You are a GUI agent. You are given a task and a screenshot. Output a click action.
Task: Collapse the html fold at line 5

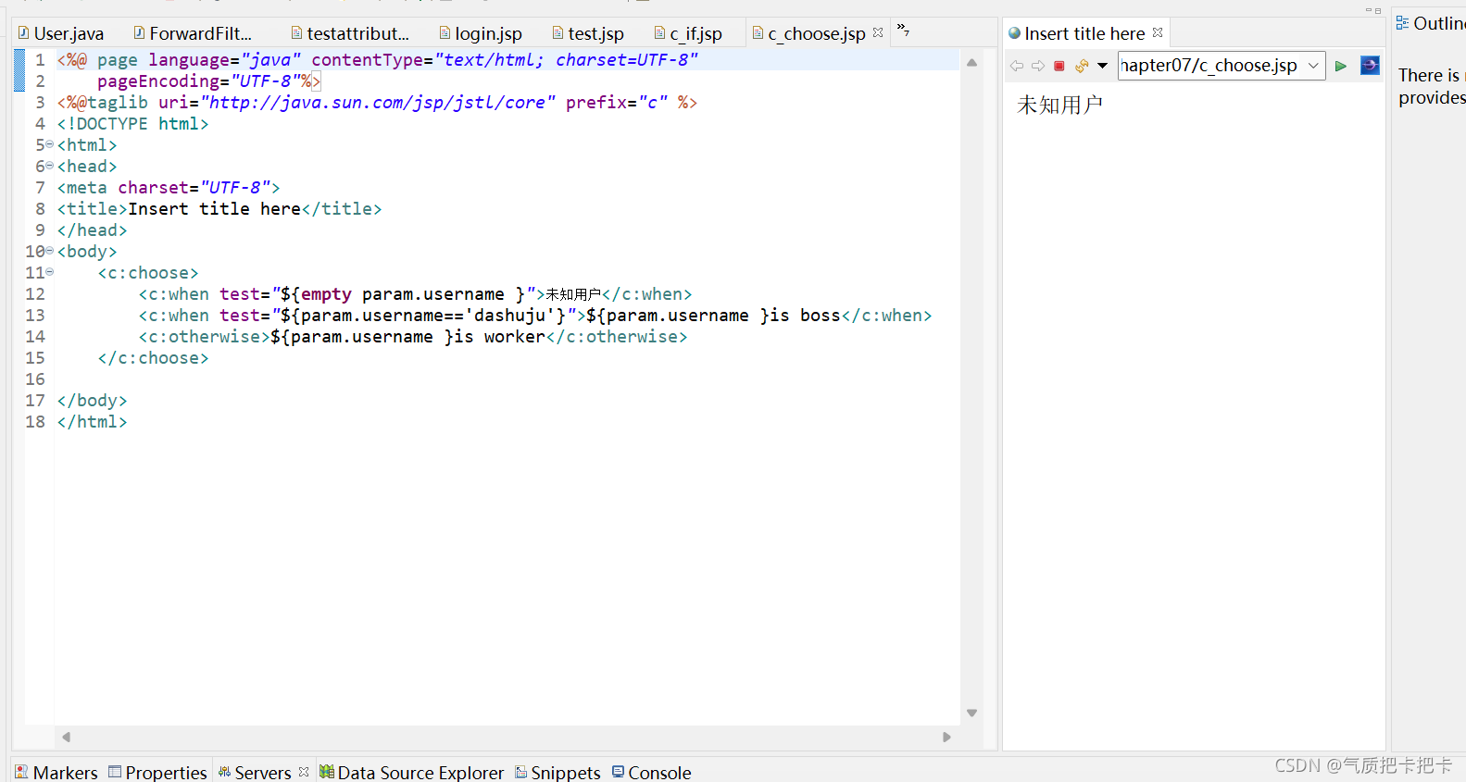point(49,144)
